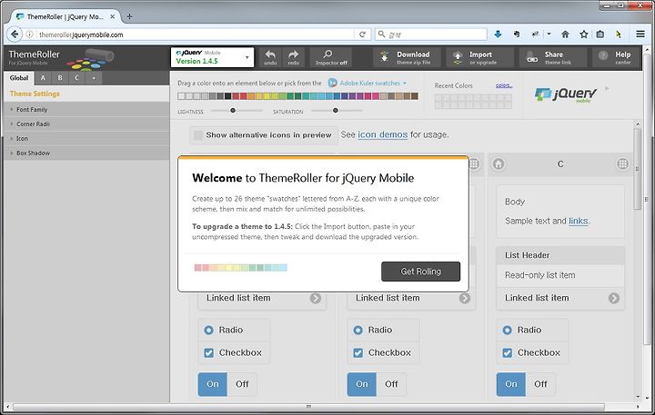
Task: Toggle Checkbox in swatch C preview
Action: point(507,353)
